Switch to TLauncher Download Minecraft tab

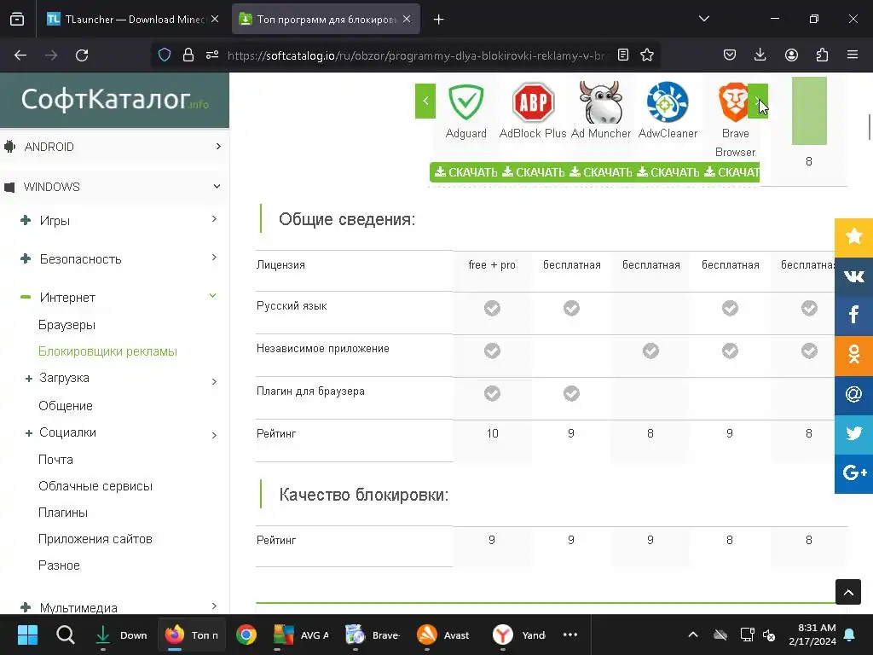(133, 19)
